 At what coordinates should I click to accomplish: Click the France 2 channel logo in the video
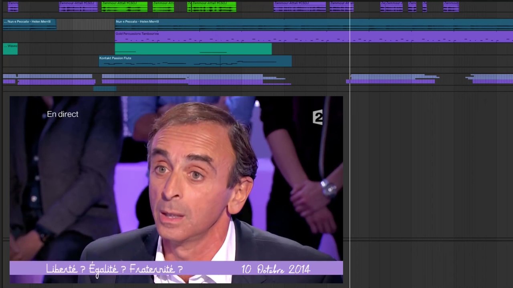coord(317,118)
